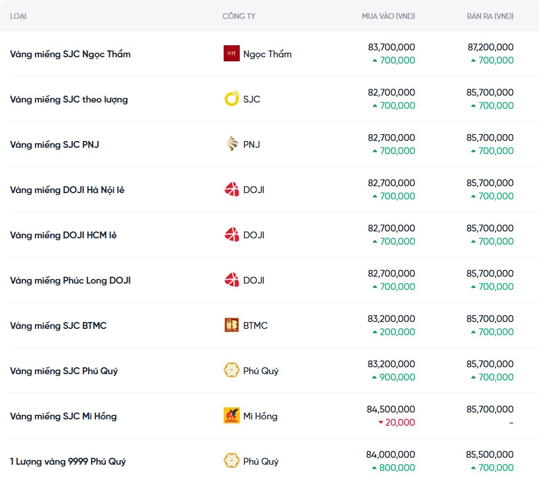Click the Mi Hồng logo icon
The width and height of the screenshot is (539, 479).
coord(231,416)
